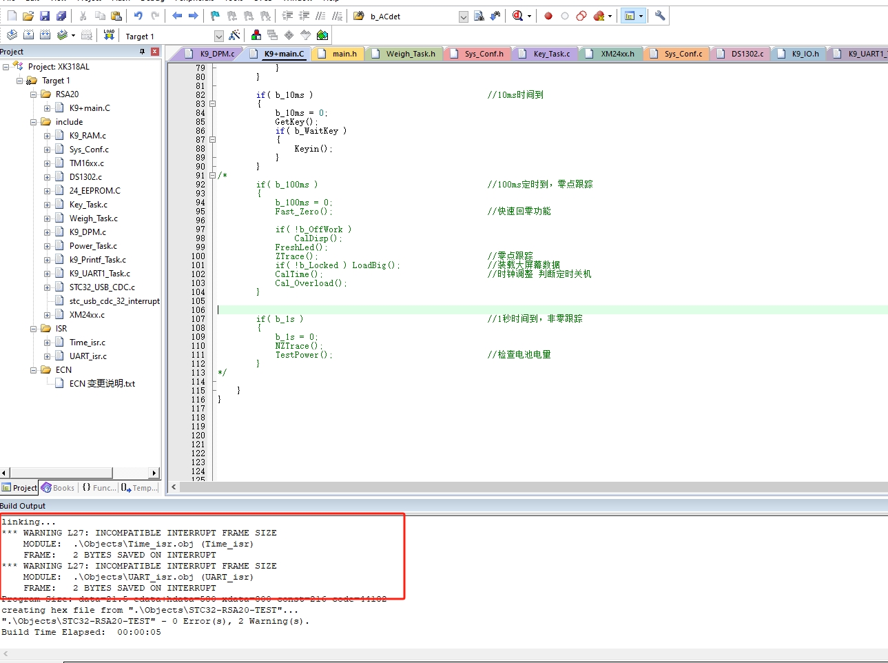The height and width of the screenshot is (663, 888).
Task: Rebuild all target files
Action: (x=45, y=35)
